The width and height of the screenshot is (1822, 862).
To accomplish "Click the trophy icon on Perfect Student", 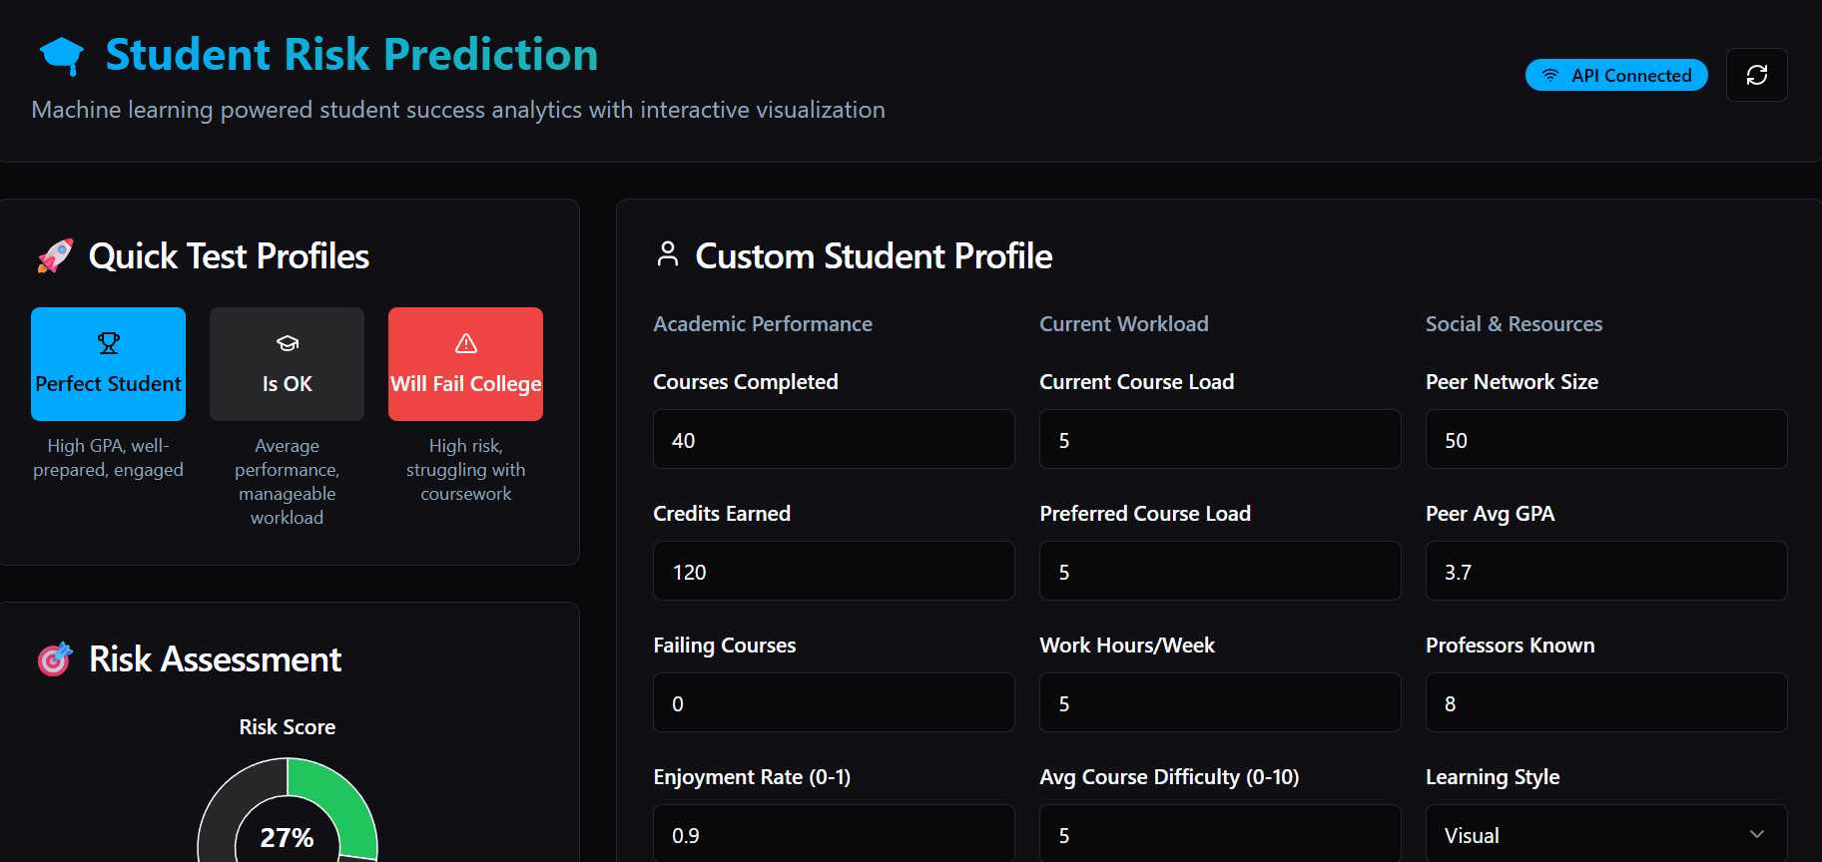I will [x=108, y=343].
